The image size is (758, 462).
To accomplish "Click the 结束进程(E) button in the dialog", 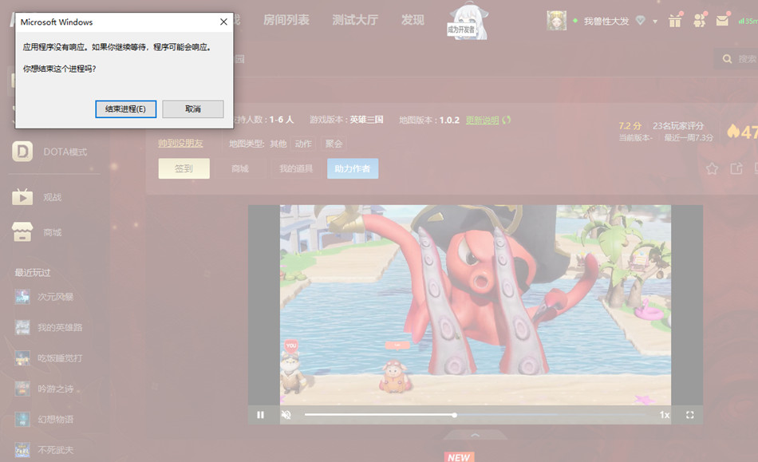I will (126, 109).
